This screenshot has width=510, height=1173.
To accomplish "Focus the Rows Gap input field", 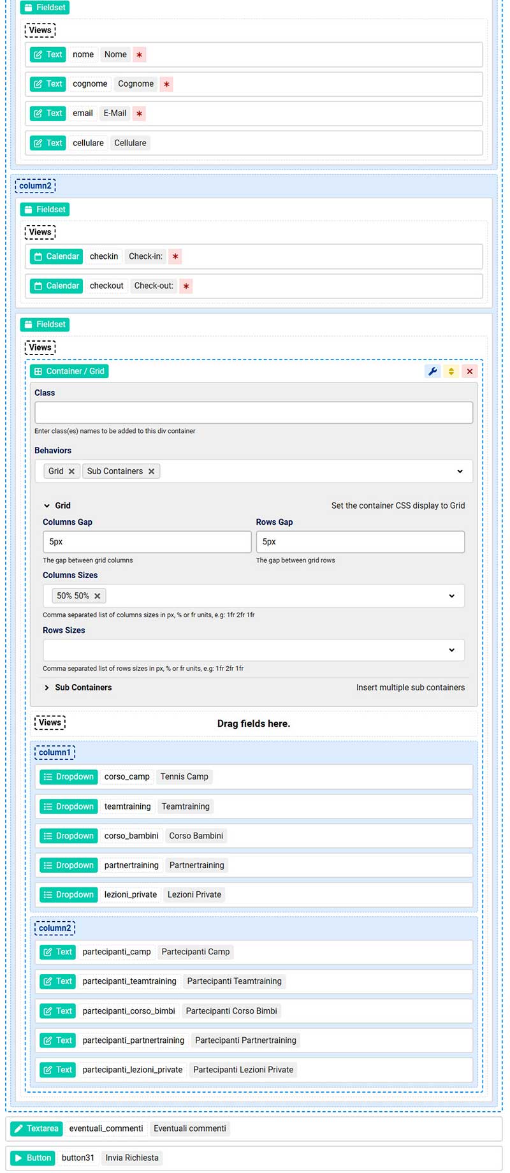I will point(360,542).
